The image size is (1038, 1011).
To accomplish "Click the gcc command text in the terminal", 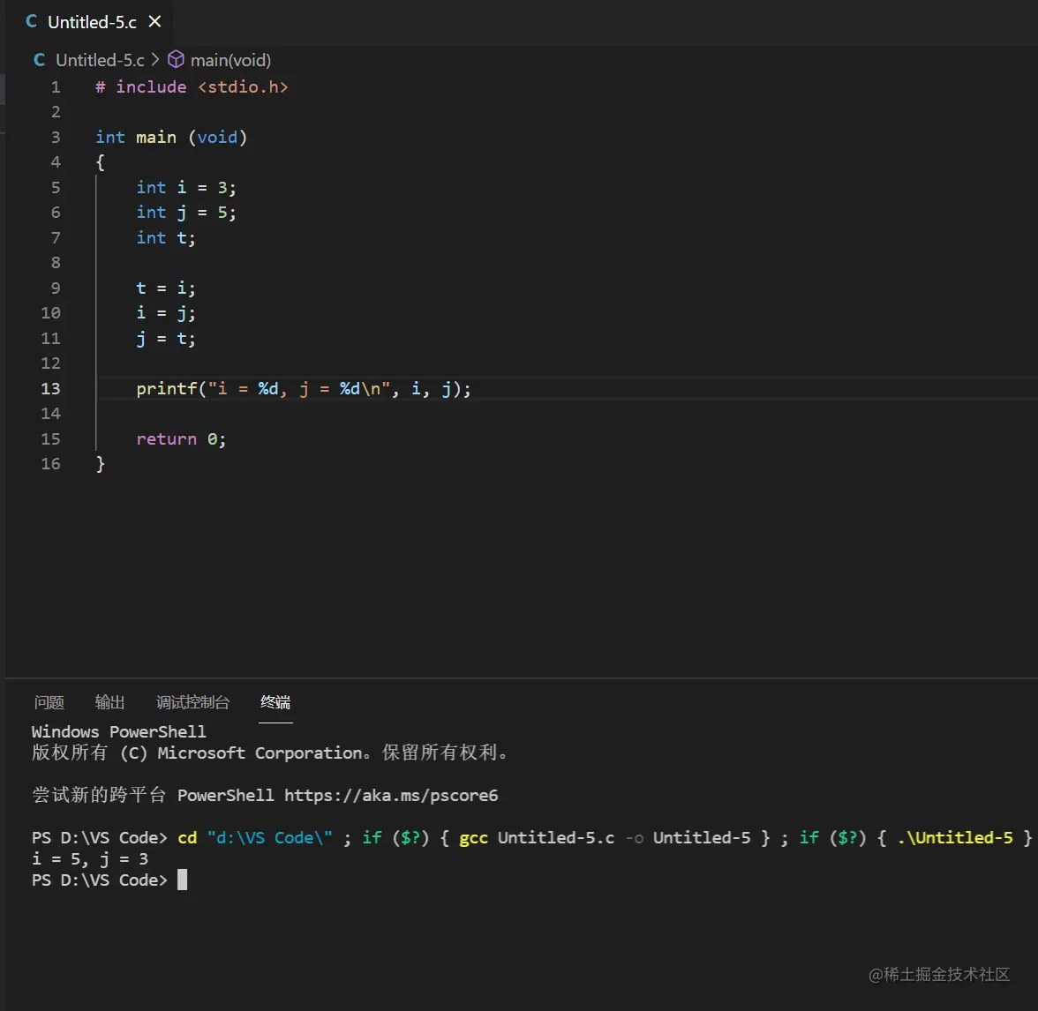I will pyautogui.click(x=473, y=837).
